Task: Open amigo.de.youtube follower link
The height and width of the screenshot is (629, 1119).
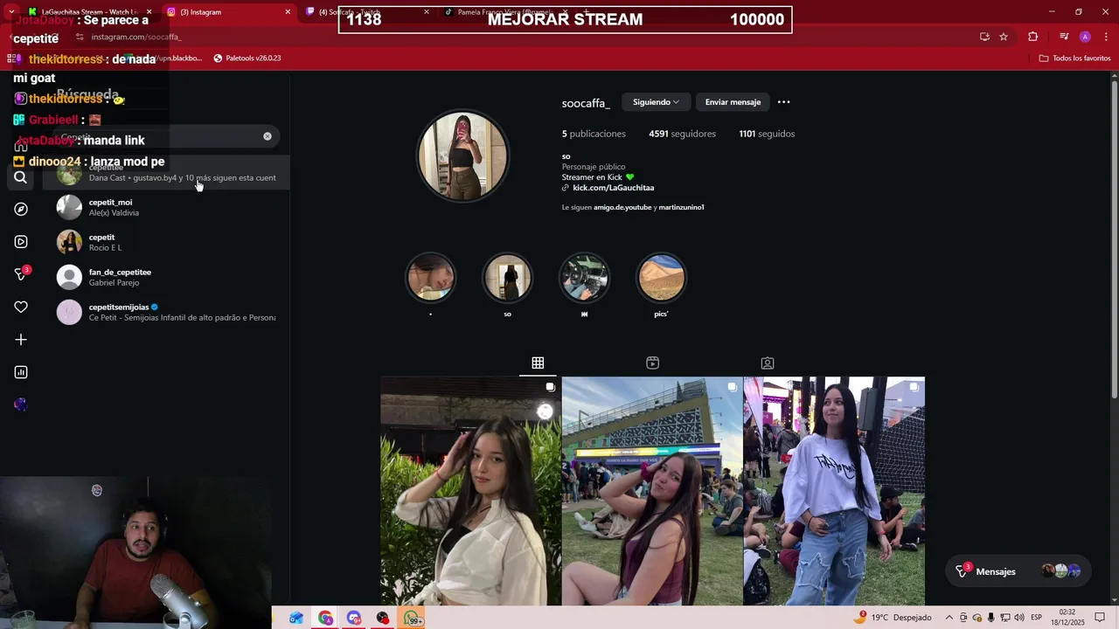Action: pos(622,207)
